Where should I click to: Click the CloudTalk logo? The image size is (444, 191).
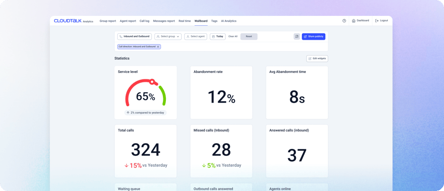point(68,21)
